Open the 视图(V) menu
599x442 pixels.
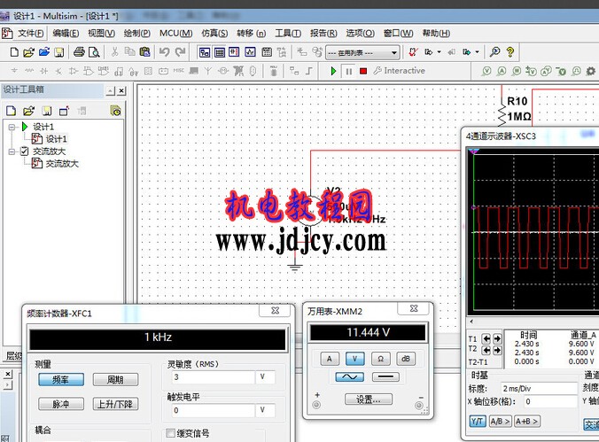(101, 34)
